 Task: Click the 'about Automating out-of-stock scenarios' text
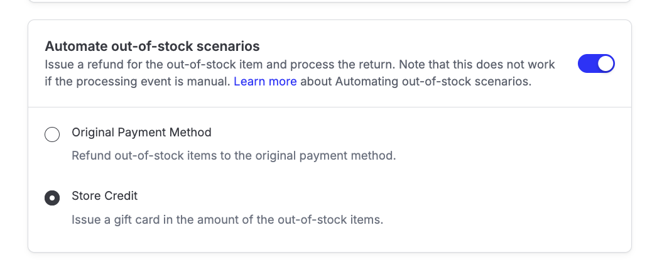coord(416,82)
